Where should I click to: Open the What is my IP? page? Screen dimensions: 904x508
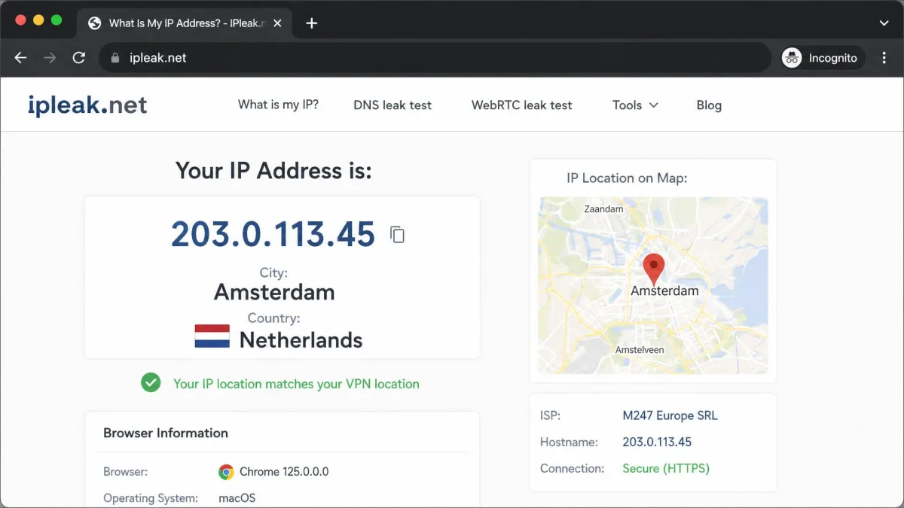[278, 105]
